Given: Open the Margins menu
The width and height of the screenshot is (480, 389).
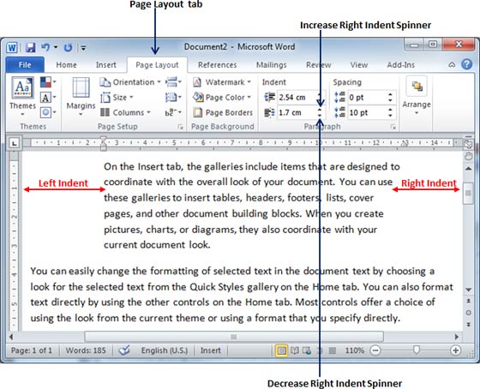Looking at the screenshot, I should 81,96.
